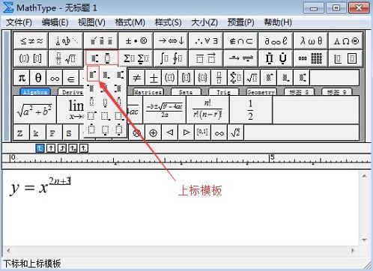
Task: Pick the combined sub-superscript template in the dropdown palette
Action: point(120,74)
